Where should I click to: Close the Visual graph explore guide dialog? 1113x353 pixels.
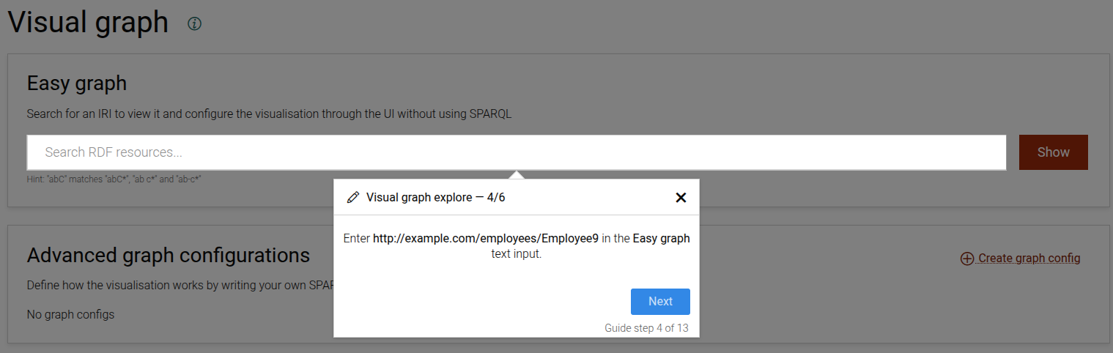[x=681, y=197]
